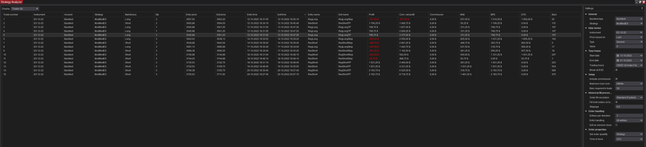Sort by Profit column header
The height and width of the screenshot is (147, 646).
click(383, 15)
